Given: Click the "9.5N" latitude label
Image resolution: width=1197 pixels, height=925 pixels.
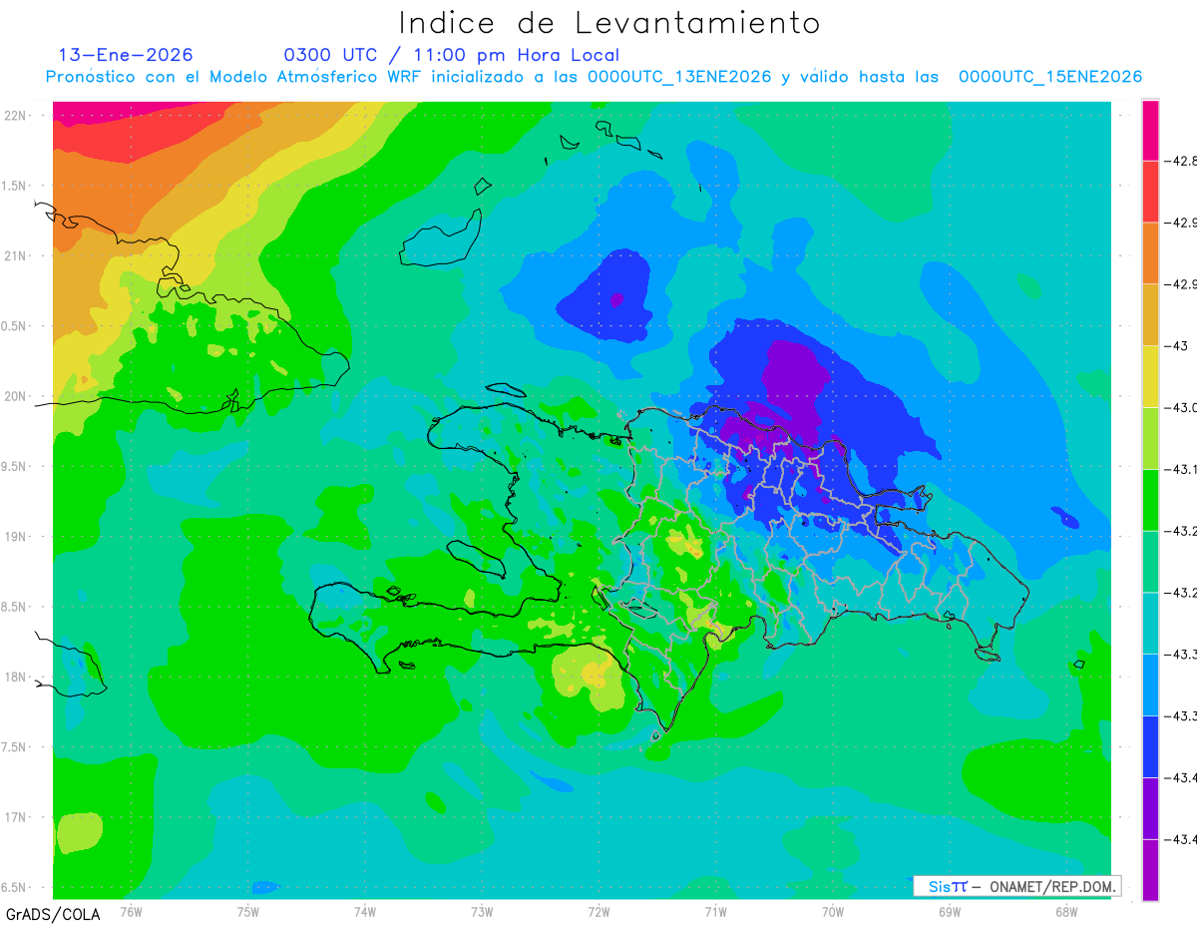Looking at the screenshot, I should click(x=15, y=466).
